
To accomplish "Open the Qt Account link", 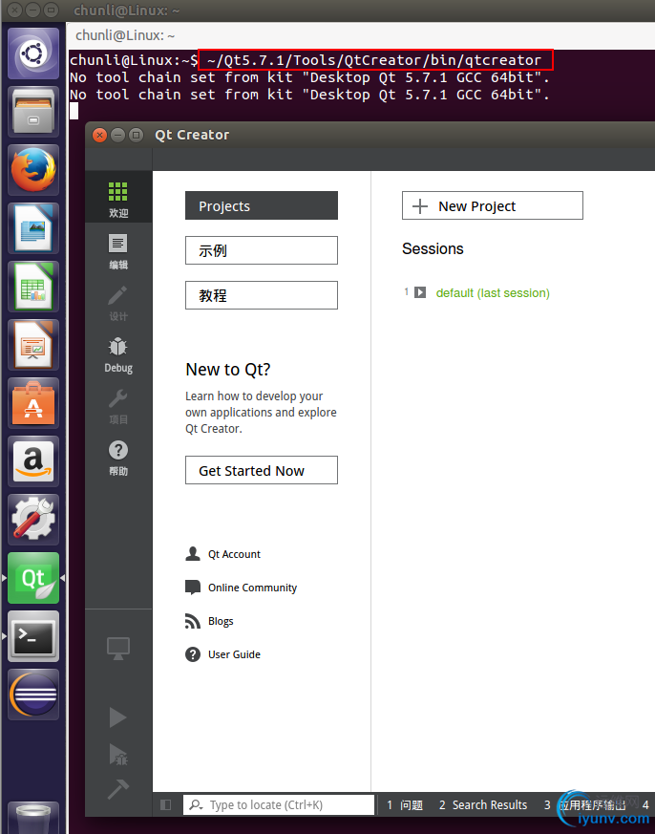I will [x=234, y=554].
